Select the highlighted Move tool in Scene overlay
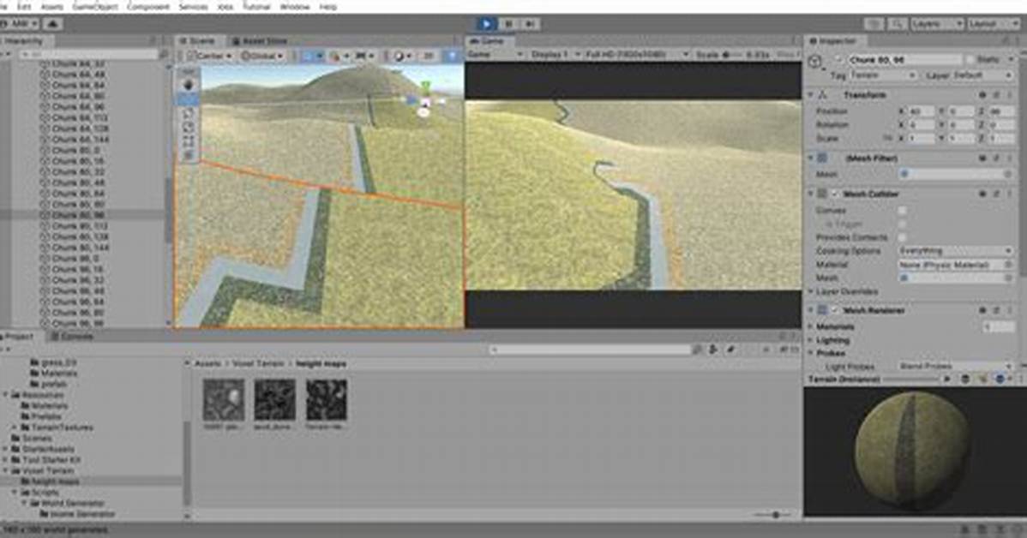 pyautogui.click(x=189, y=99)
